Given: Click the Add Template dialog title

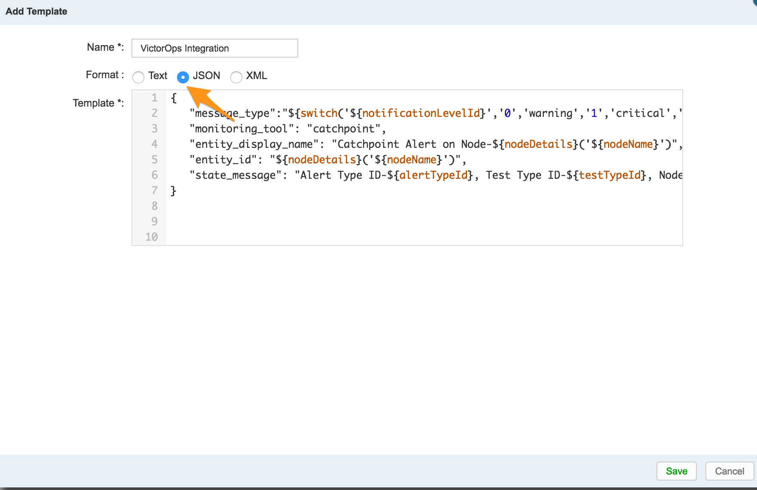Looking at the screenshot, I should point(36,12).
